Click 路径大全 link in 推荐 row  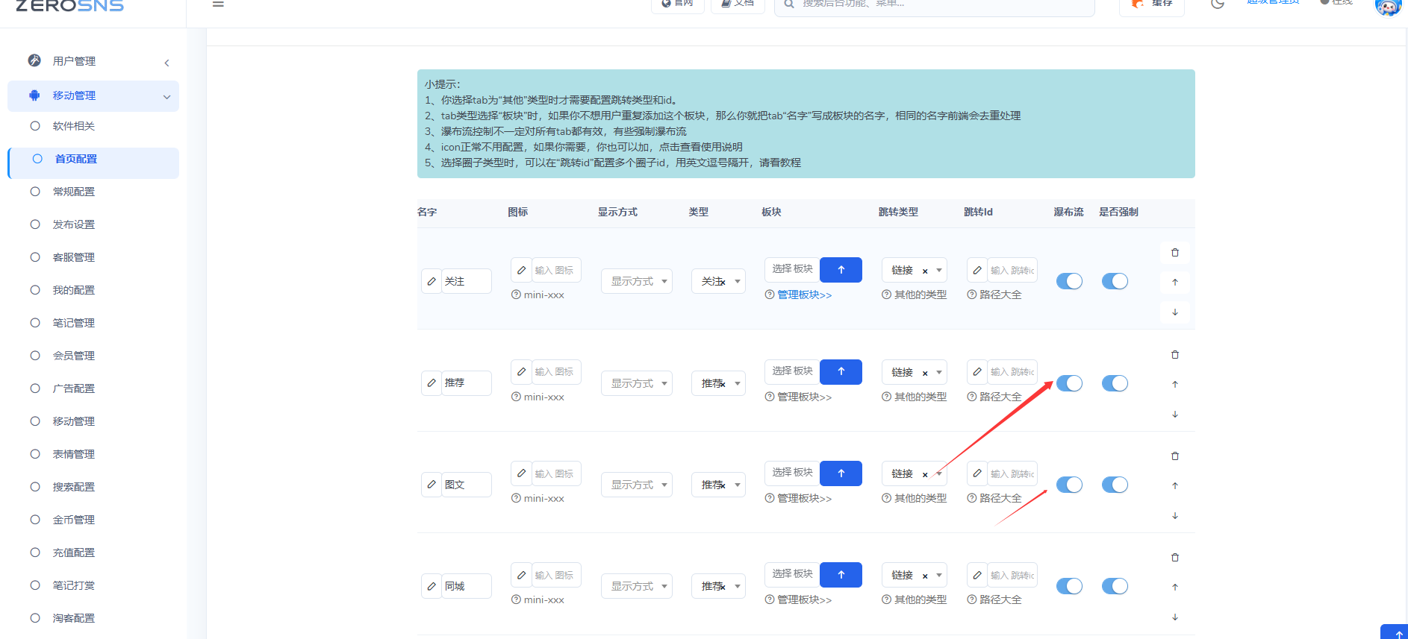1000,397
